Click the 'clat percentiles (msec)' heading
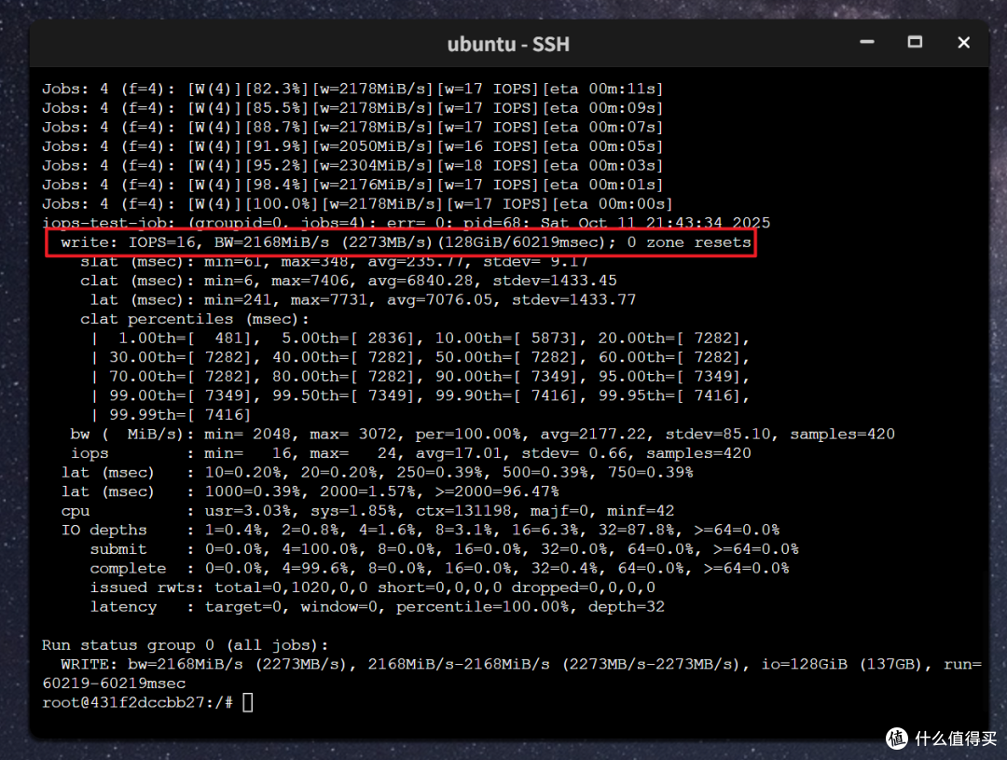1007x760 pixels. click(195, 319)
